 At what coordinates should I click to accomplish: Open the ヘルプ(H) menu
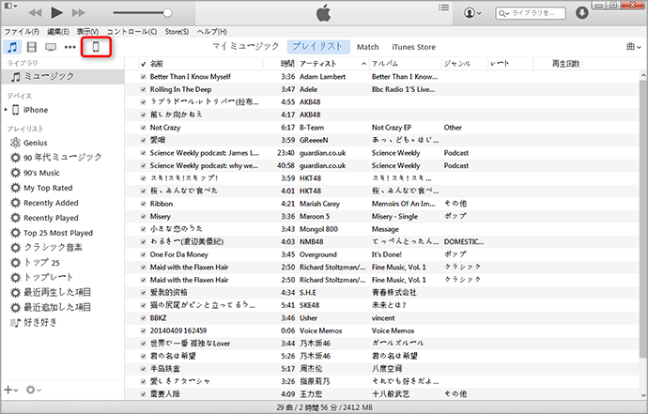pos(211,32)
